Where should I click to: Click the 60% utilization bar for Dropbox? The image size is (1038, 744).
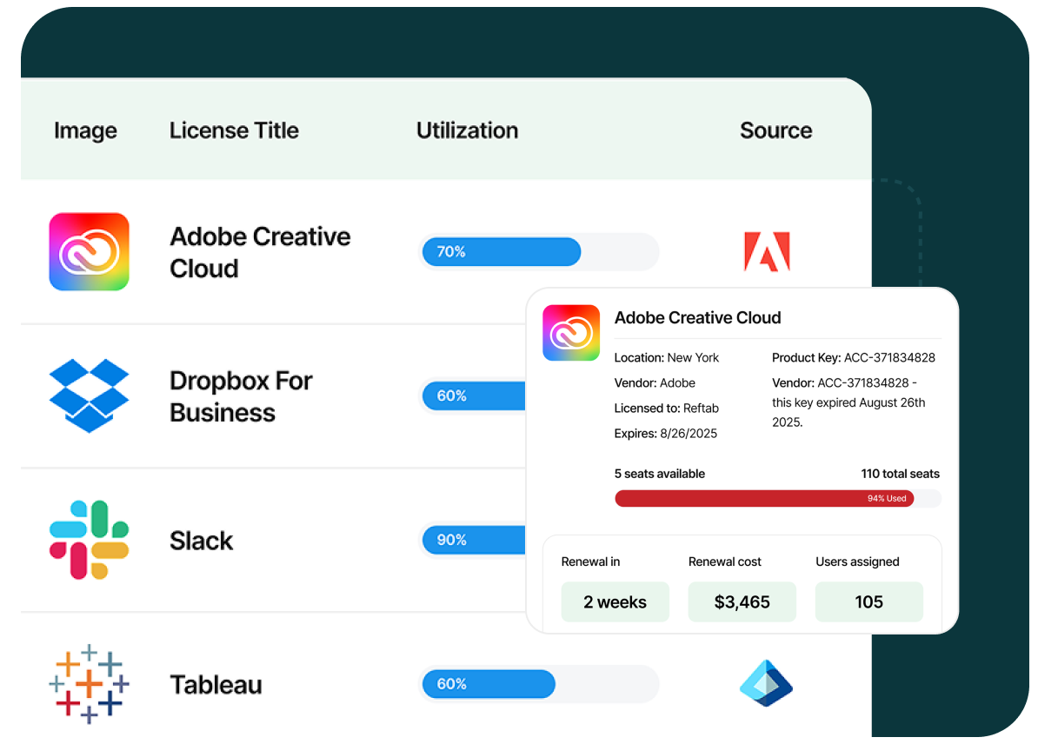click(473, 395)
